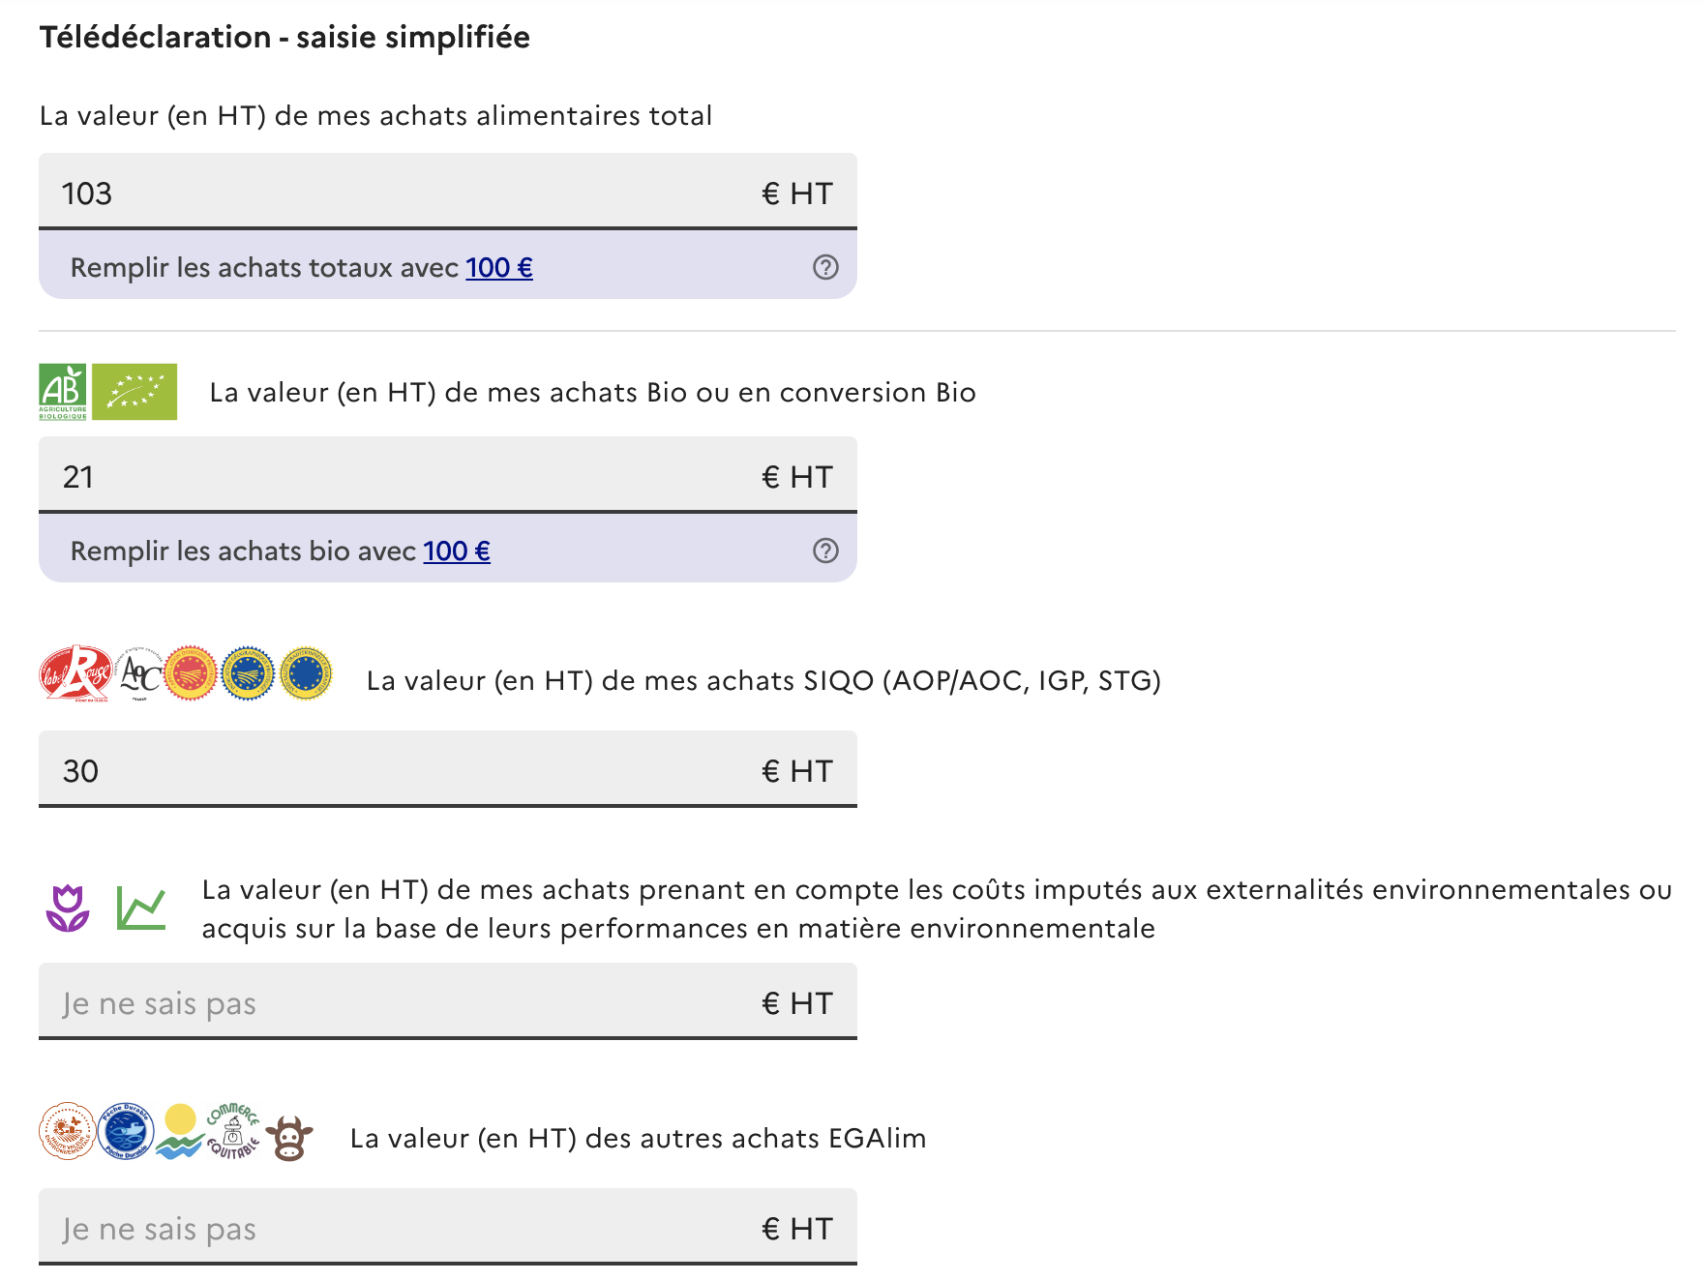Focus the other EGAlim purchases field

(406, 1228)
